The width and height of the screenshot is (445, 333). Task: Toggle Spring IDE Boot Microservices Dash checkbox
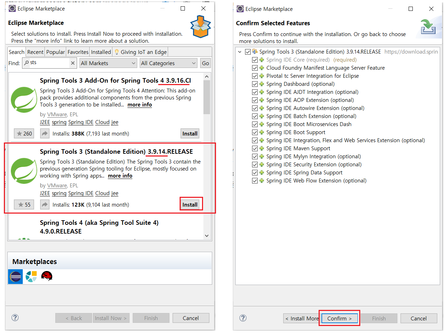[255, 124]
